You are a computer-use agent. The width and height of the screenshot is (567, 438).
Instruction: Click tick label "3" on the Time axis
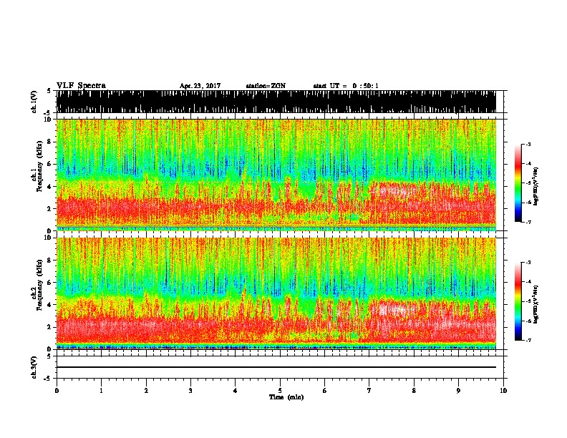(190, 390)
